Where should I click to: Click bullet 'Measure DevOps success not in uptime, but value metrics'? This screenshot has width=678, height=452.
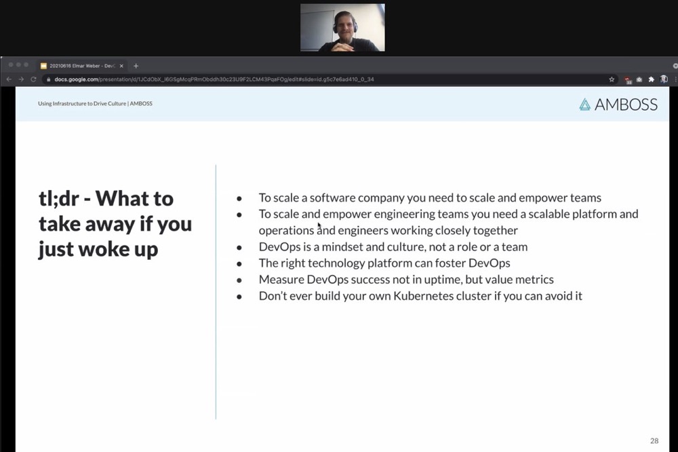(x=406, y=280)
